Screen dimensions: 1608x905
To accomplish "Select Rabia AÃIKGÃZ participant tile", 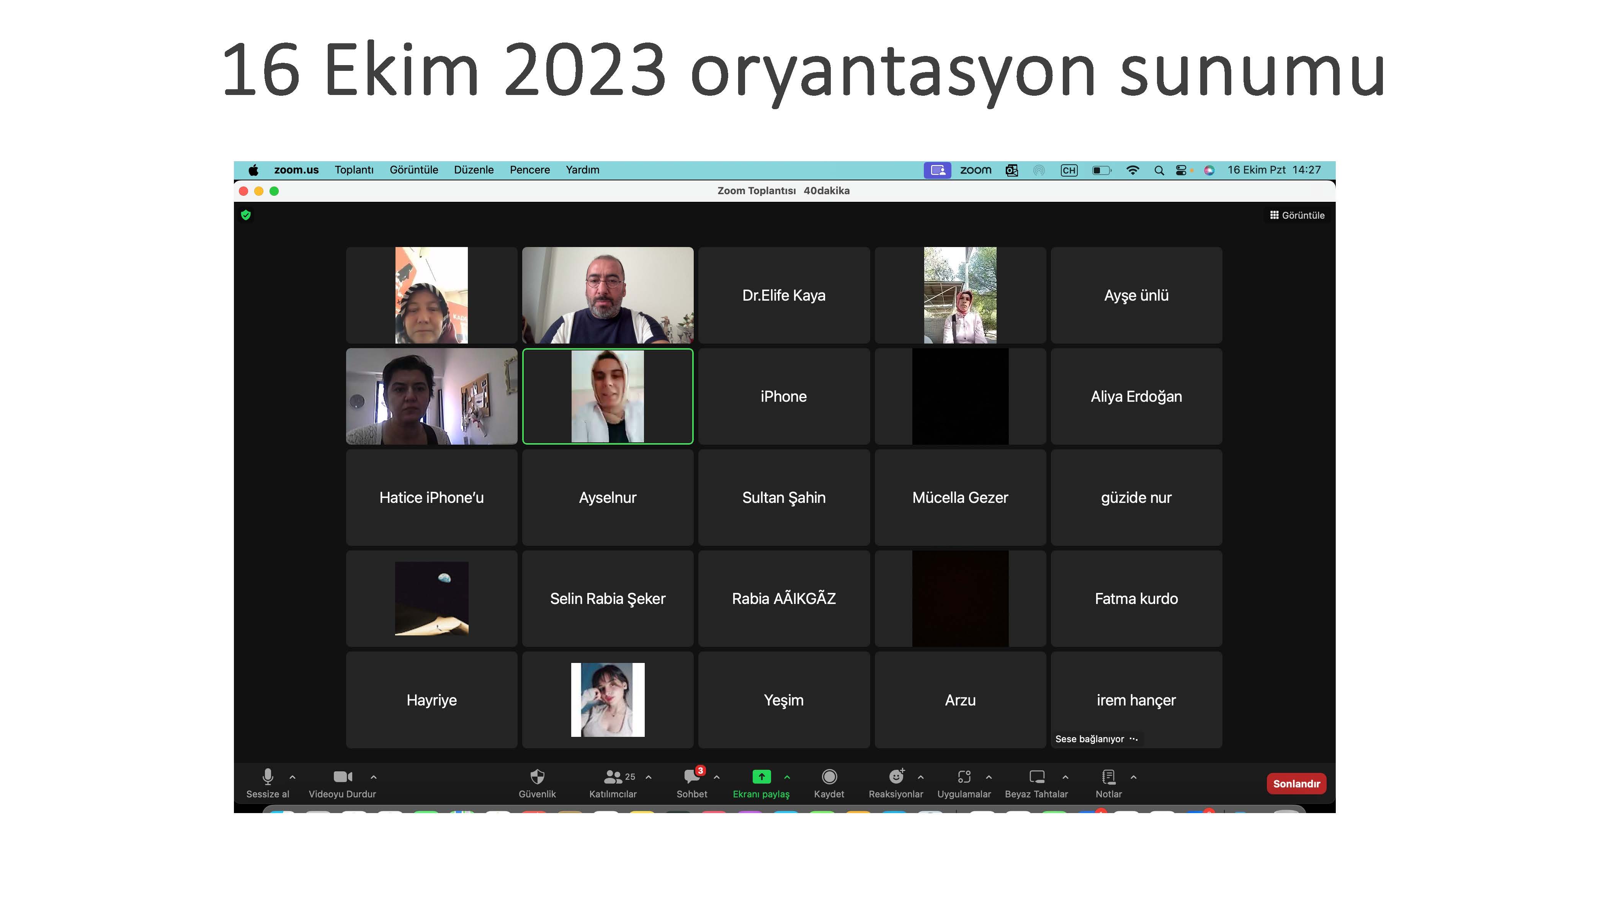I will (783, 598).
